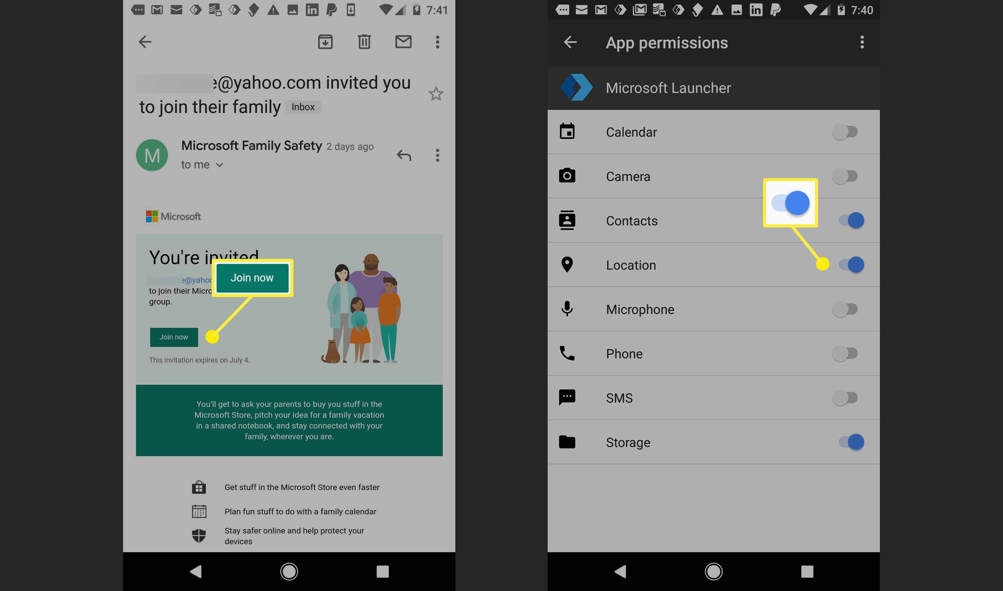Toggle the Storage permission off
Image resolution: width=1003 pixels, height=591 pixels.
click(848, 441)
